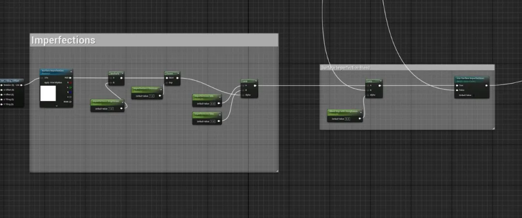Select the Surface Imperfection Blend comment title
This screenshot has height=218, width=522.
tap(346, 68)
